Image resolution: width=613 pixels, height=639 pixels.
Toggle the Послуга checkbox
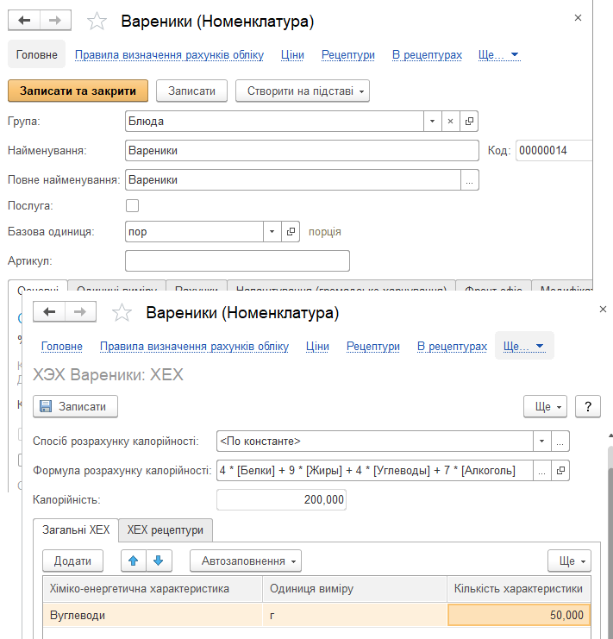click(132, 205)
